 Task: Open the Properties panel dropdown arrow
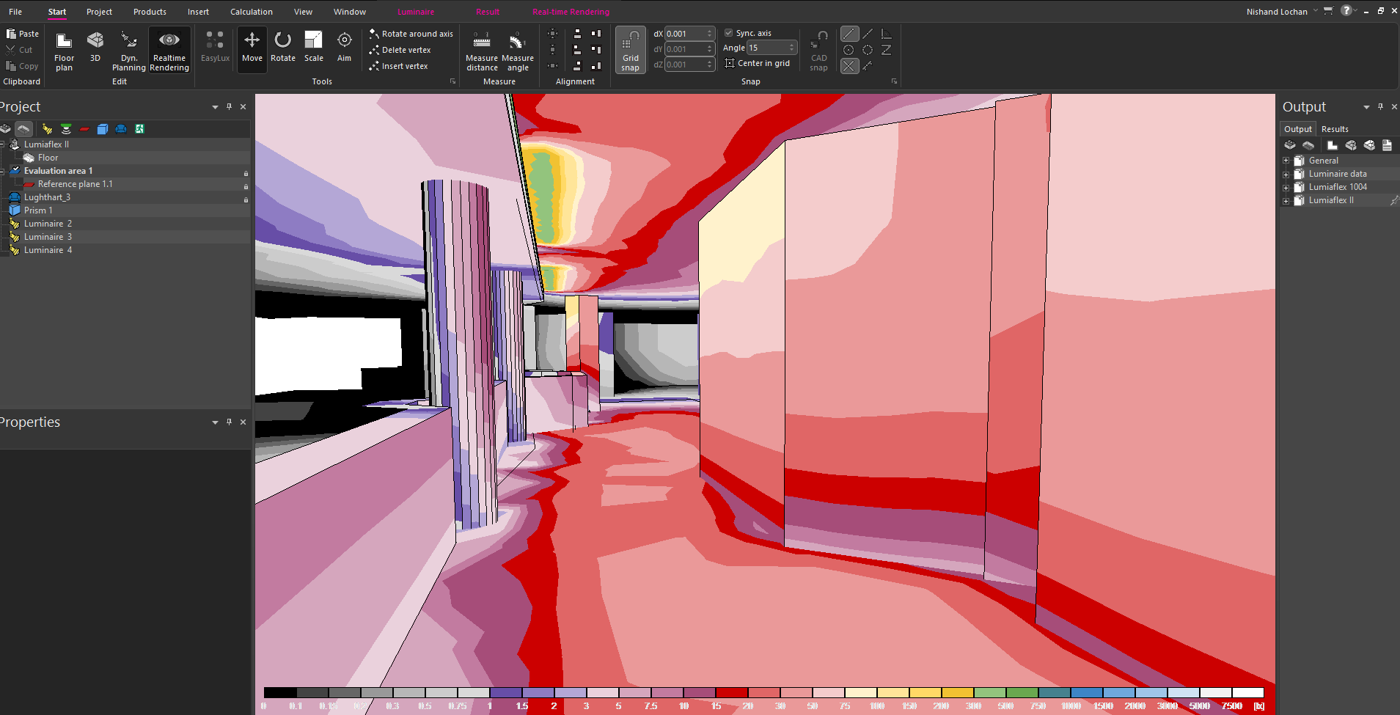(x=215, y=422)
